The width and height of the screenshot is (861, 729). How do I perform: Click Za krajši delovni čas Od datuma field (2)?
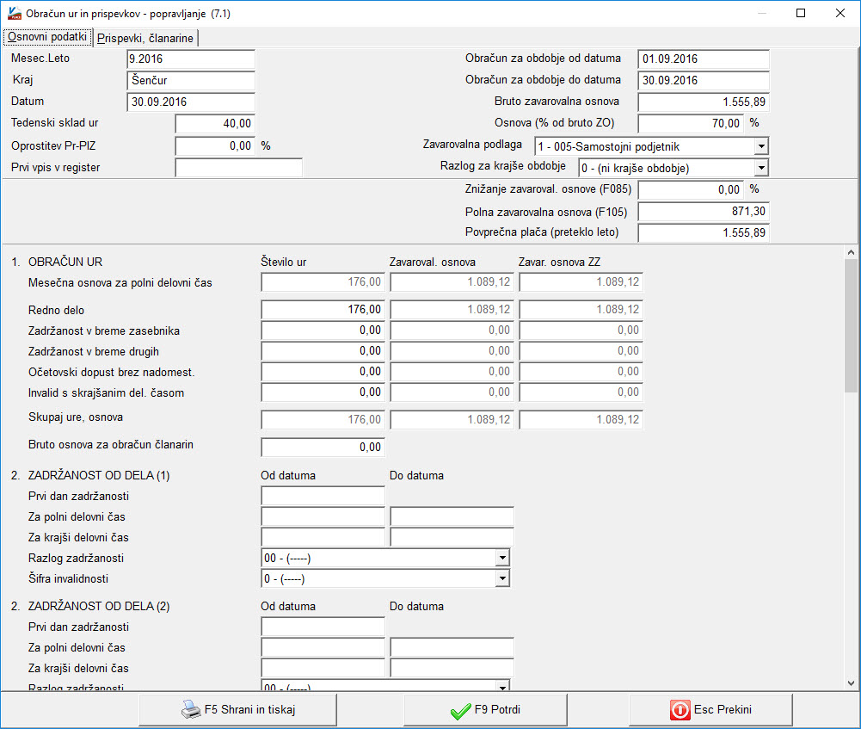323,668
